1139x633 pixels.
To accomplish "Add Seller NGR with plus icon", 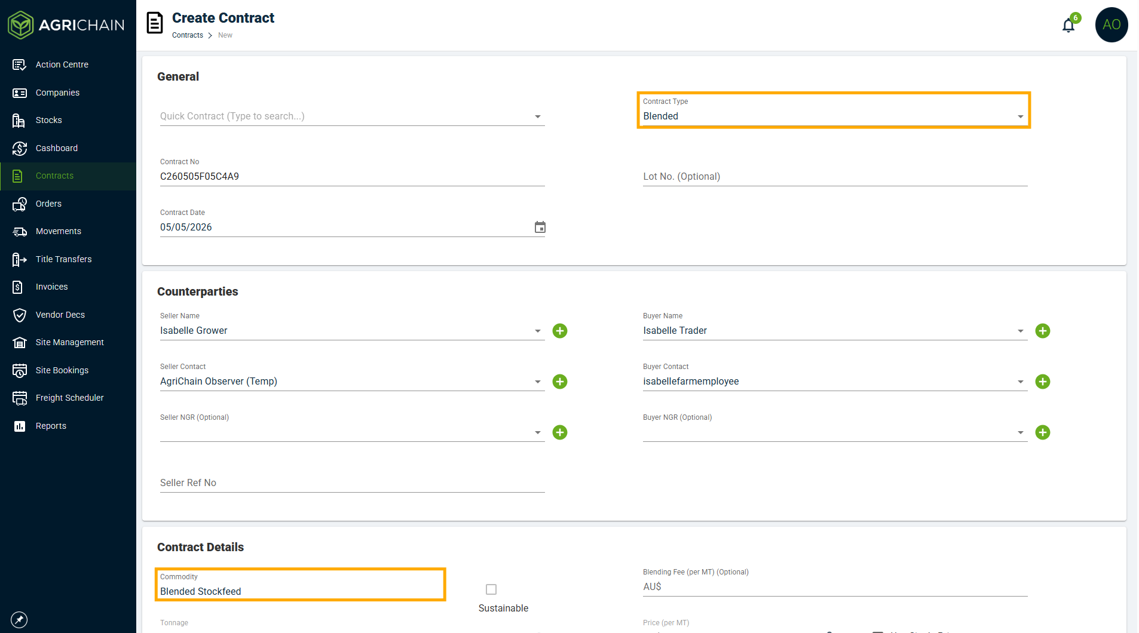I will [560, 432].
